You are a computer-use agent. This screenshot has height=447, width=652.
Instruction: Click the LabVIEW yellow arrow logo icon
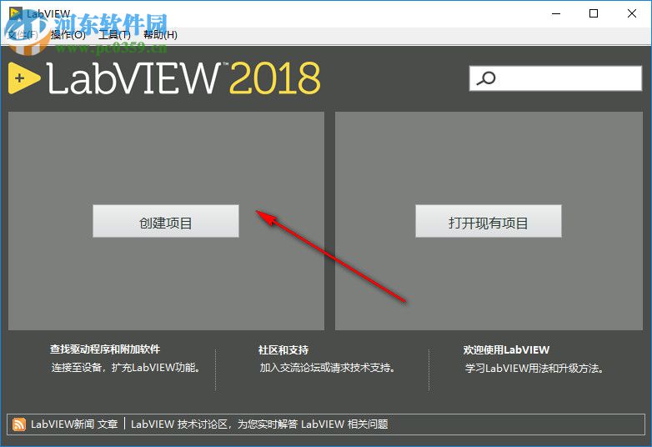point(24,78)
